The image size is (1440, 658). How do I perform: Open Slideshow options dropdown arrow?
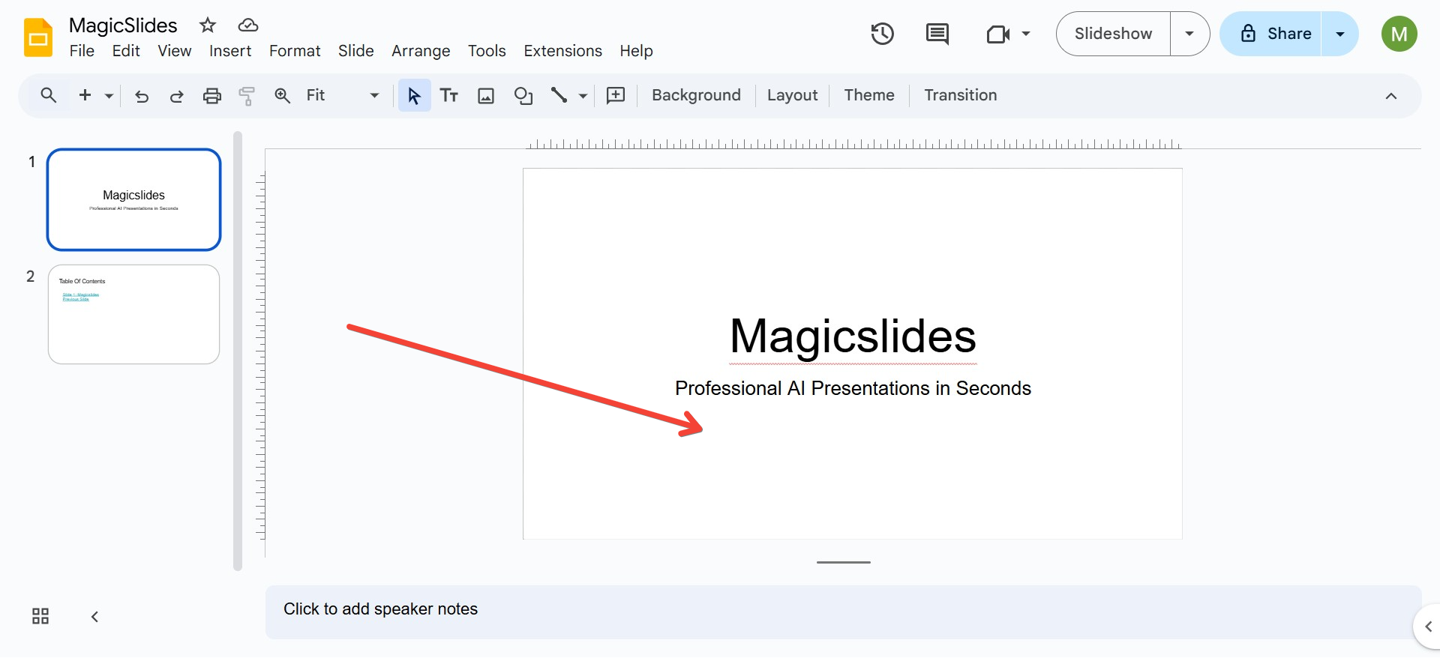click(x=1189, y=34)
